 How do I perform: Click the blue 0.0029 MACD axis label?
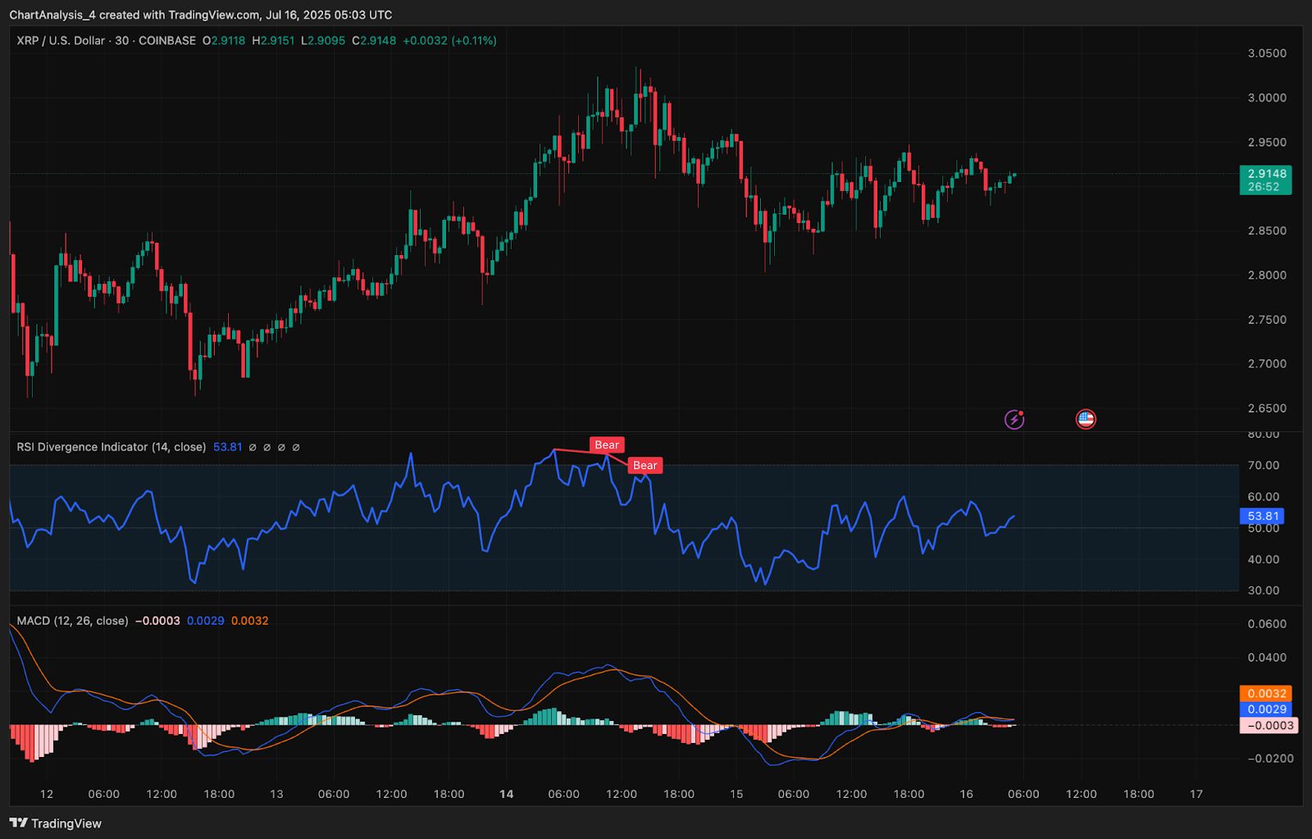click(x=1265, y=709)
